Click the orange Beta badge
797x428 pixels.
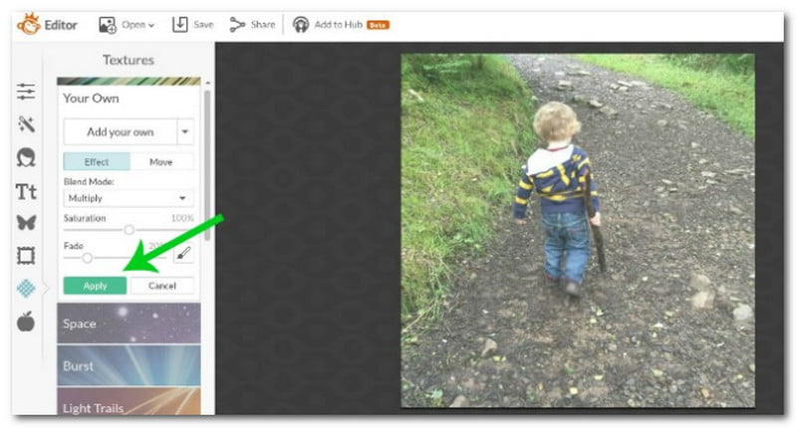click(x=379, y=25)
